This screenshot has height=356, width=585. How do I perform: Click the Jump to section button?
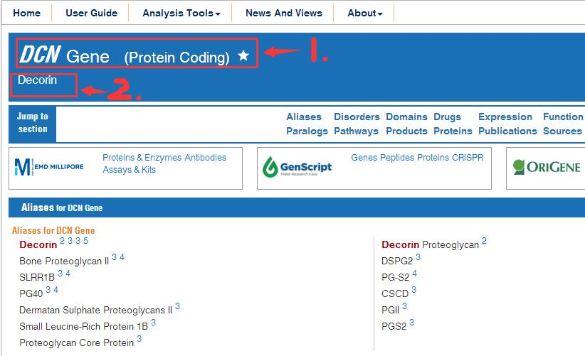point(33,123)
